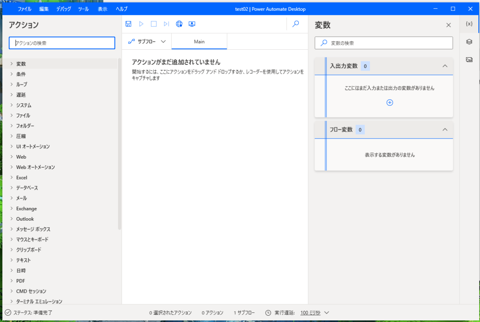Click the アクション pane heading
This screenshot has width=480, height=322.
pyautogui.click(x=24, y=25)
